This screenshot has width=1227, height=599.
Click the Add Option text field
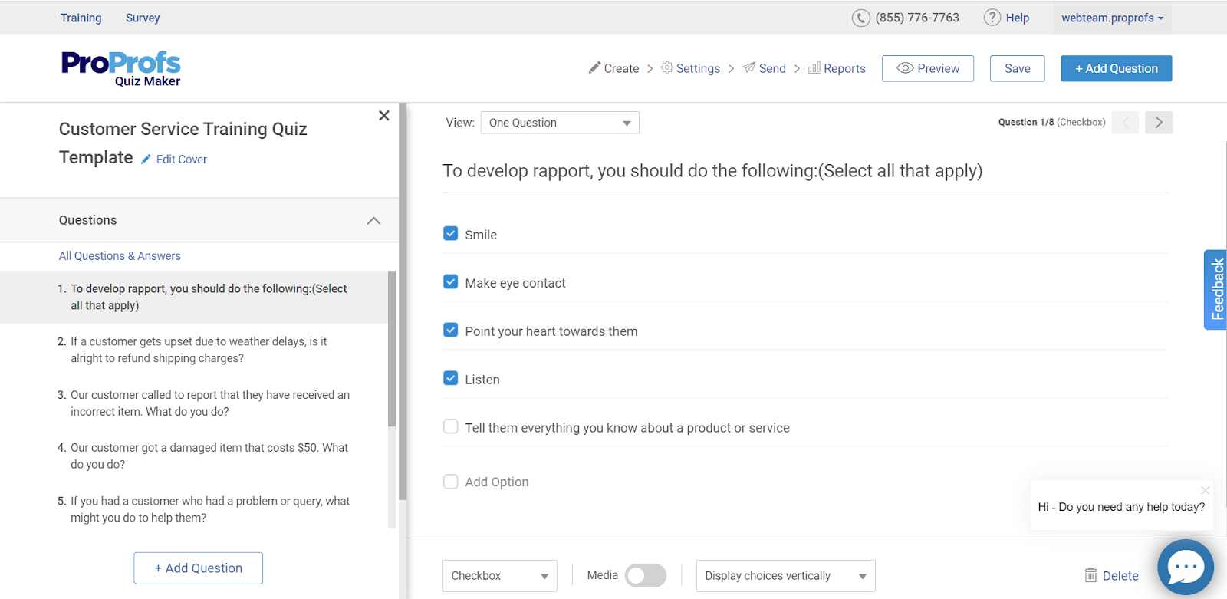[497, 482]
